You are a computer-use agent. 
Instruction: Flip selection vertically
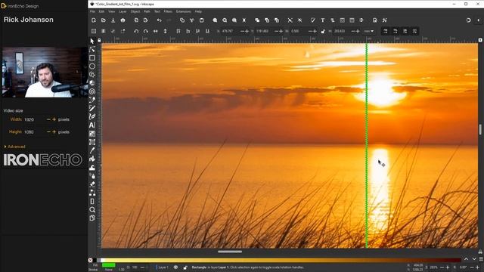pos(165,31)
